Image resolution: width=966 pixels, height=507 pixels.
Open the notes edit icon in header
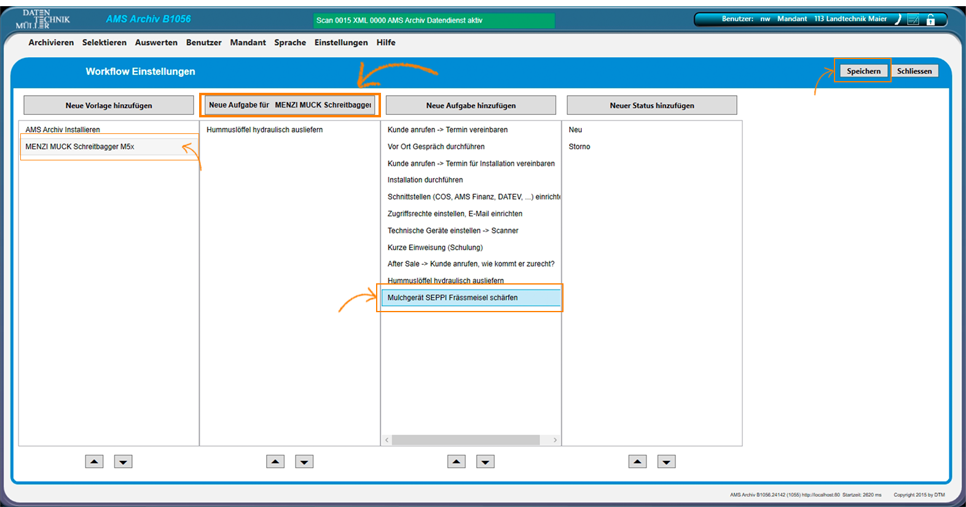coord(913,20)
